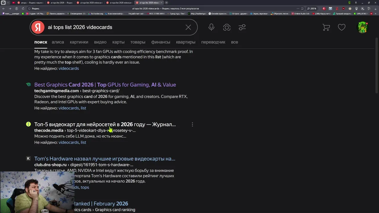This screenshot has width=379, height=213.
Task: Open 'Ranked | February 2026' result title
Action: point(101,204)
